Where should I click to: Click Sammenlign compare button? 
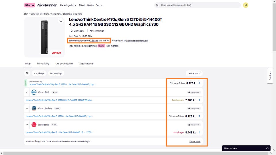(x=97, y=31)
